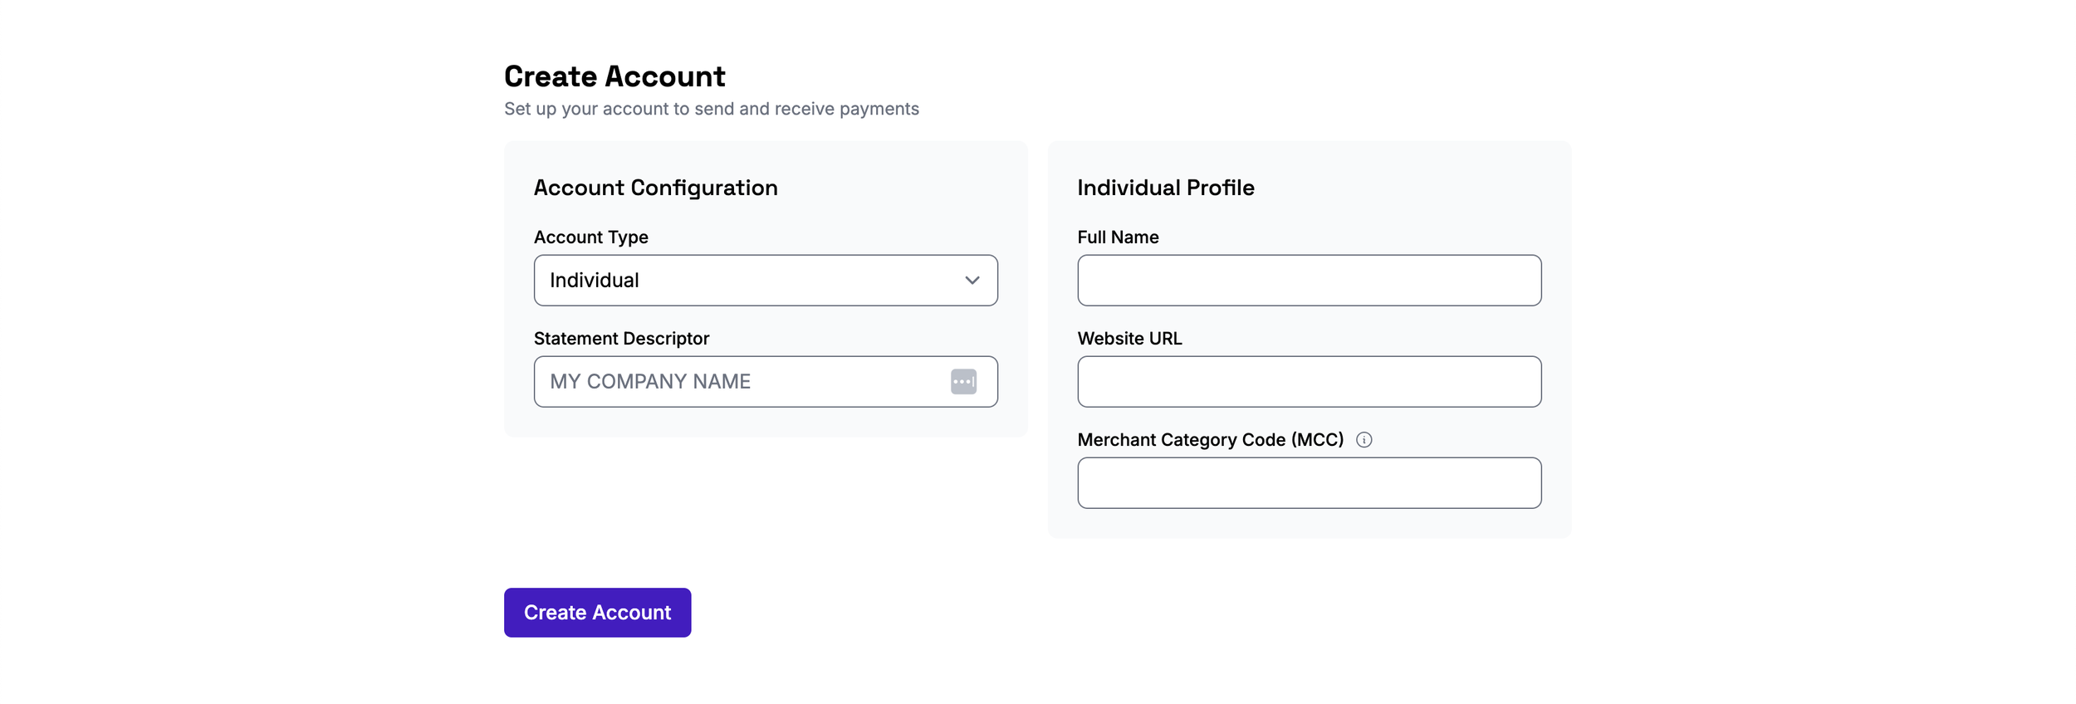Click the Full Name label

[1118, 237]
